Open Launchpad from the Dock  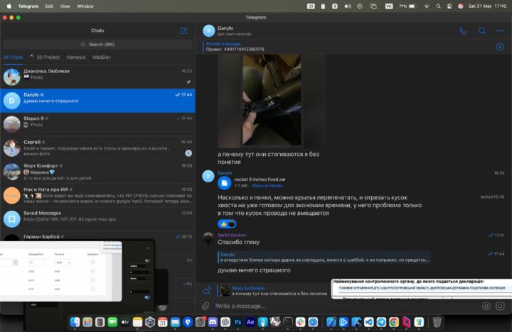click(87, 322)
